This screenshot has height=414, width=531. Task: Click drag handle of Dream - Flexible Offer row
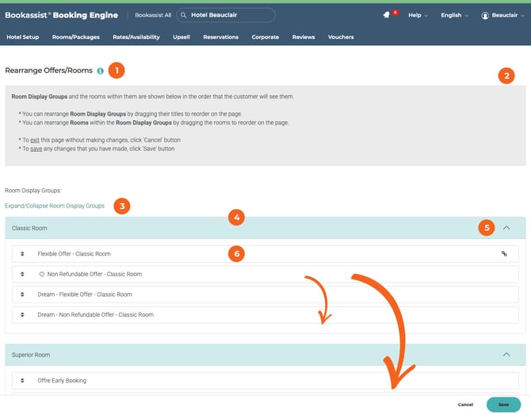click(22, 294)
